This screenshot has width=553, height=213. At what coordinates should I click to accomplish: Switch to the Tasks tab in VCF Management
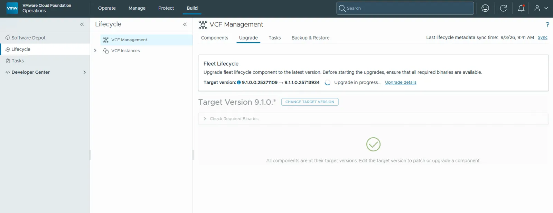coord(275,38)
